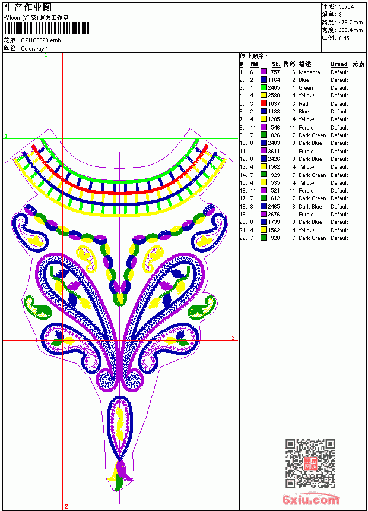Select the Dark Green swatch next to 612
The width and height of the screenshot is (368, 511).
(264, 198)
